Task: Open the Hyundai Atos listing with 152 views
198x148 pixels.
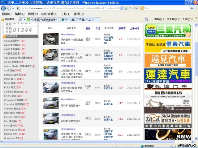Action: click(68, 115)
